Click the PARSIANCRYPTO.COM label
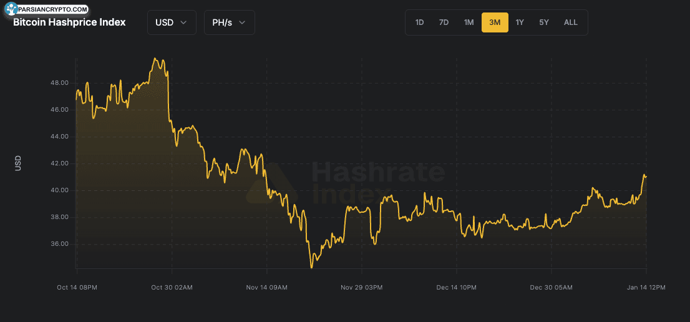Screen dimensions: 690x322 click(53, 9)
